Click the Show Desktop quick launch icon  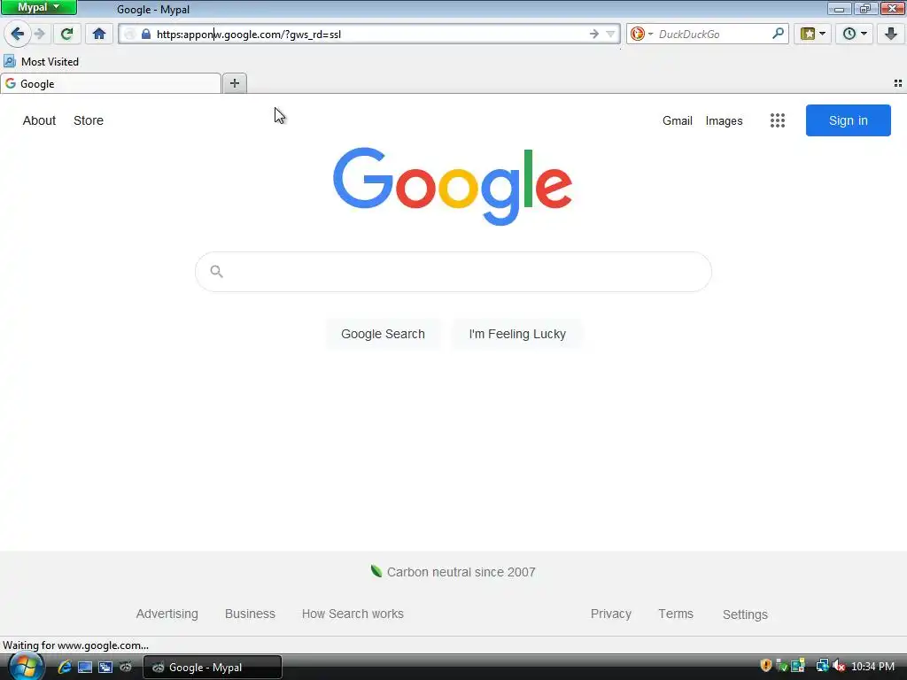coord(85,667)
